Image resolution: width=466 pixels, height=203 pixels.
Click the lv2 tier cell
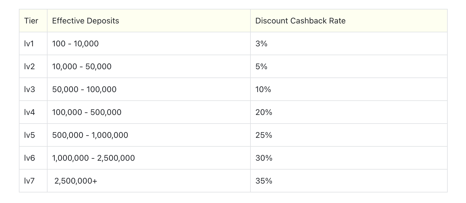click(x=33, y=66)
